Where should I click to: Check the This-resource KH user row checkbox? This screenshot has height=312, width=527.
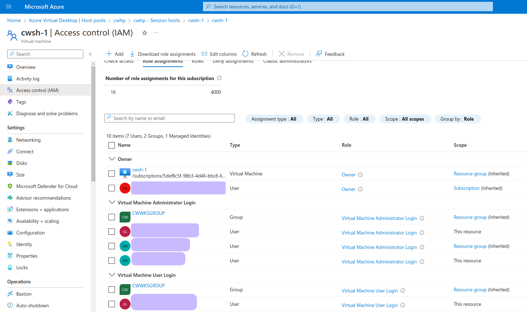112,261
